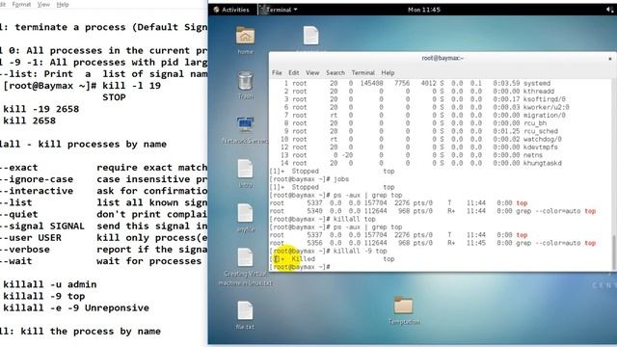Open the terminal Edit menu
617x347 pixels.
[x=294, y=73]
